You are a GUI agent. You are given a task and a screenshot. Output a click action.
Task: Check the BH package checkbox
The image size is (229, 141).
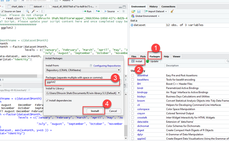(132, 84)
